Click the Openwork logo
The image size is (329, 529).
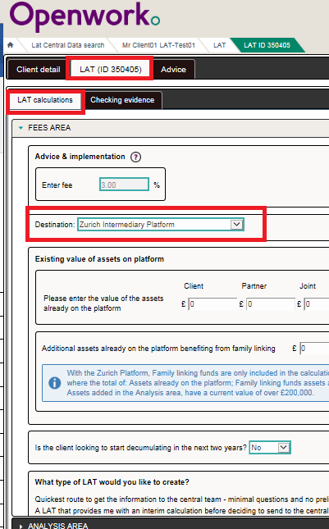[85, 16]
